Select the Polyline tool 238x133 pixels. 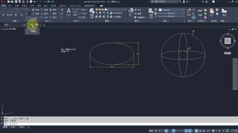click(x=9, y=12)
